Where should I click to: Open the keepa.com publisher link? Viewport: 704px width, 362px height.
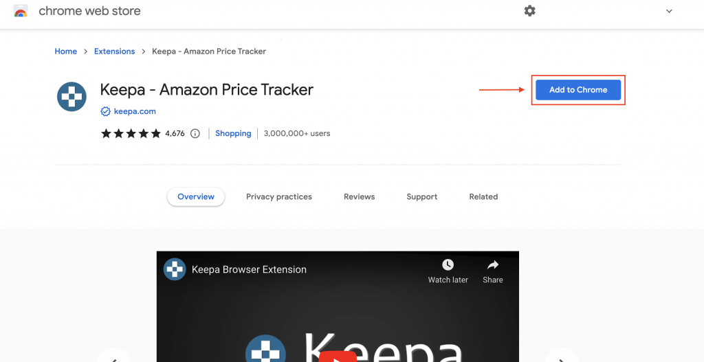(135, 111)
